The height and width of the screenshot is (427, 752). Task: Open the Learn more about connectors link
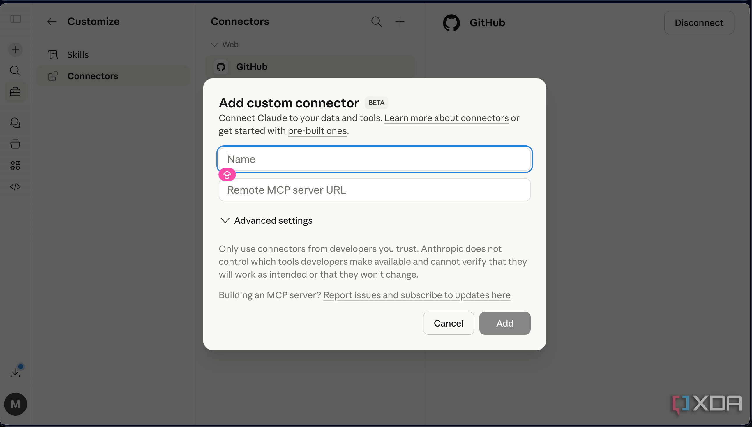(446, 118)
